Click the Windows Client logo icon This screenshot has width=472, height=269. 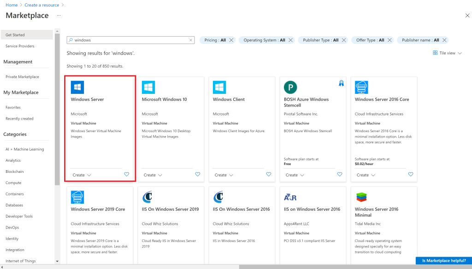(x=219, y=87)
